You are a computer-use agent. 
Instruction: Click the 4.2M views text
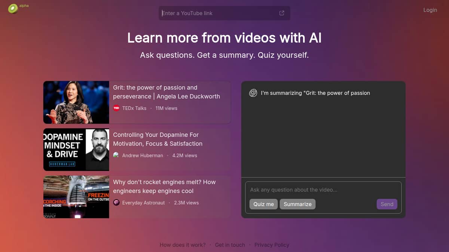(184, 155)
